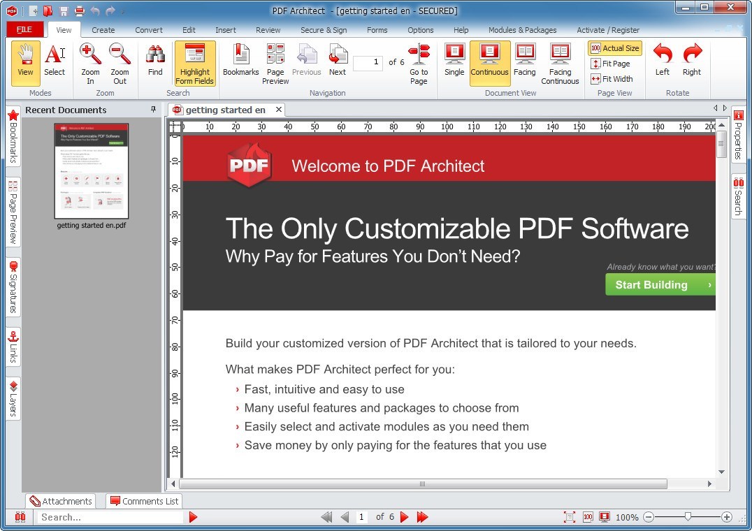Open the Signatures sidebar panel
This screenshot has width=752, height=531.
[x=12, y=287]
